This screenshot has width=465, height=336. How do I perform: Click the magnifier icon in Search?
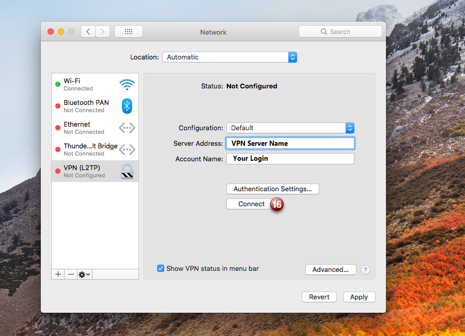[x=324, y=32]
